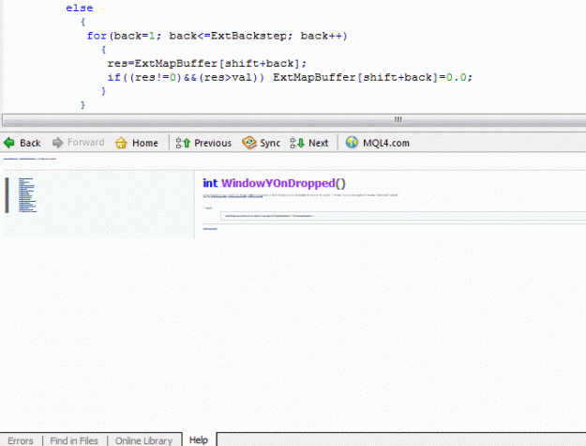Click the 'else' keyword in the code
The image size is (586, 446).
(x=80, y=8)
